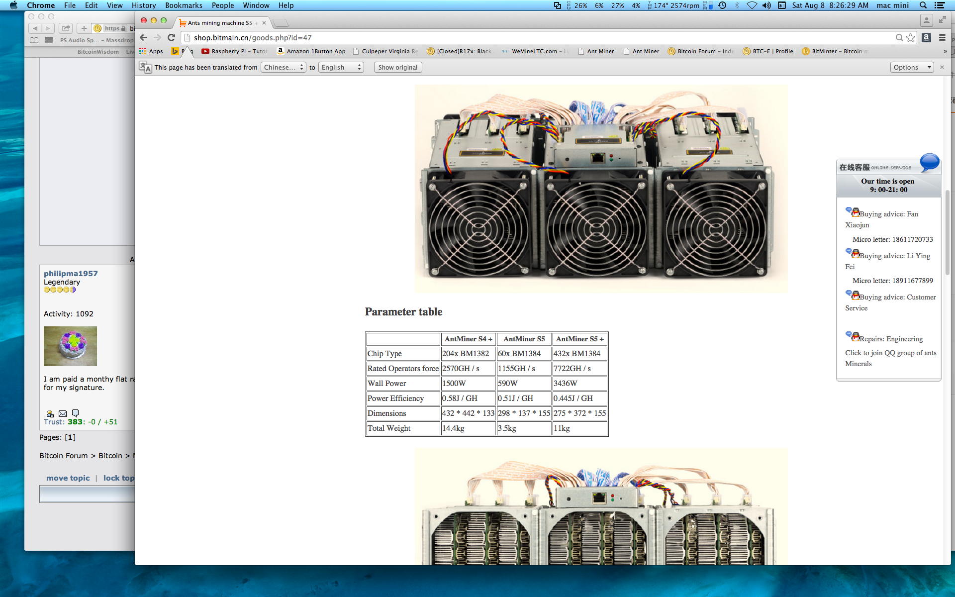The image size is (955, 597).
Task: Open the BitMinter – Bitcoin bookmark
Action: [x=835, y=51]
